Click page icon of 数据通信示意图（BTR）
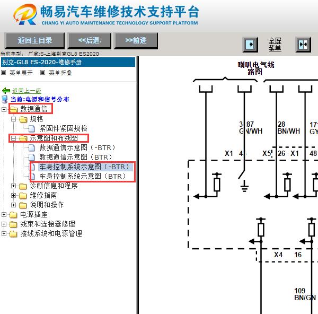Image resolution: width=318 pixels, height=314 pixels. click(x=32, y=158)
